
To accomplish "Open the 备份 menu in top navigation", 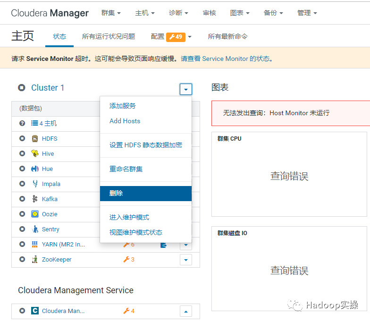I will coord(273,13).
